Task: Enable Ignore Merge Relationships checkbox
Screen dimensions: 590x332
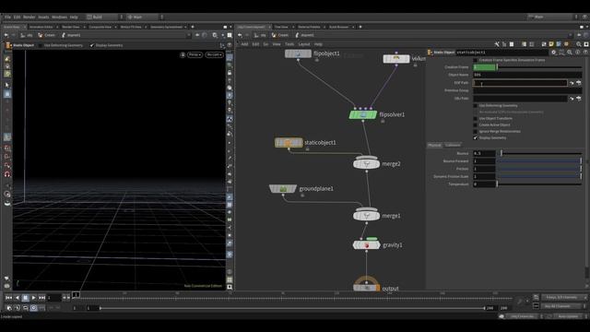Action: click(x=476, y=131)
